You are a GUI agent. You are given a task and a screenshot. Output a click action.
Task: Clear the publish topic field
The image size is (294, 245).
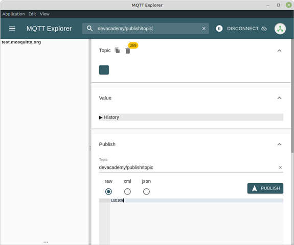tap(280, 167)
